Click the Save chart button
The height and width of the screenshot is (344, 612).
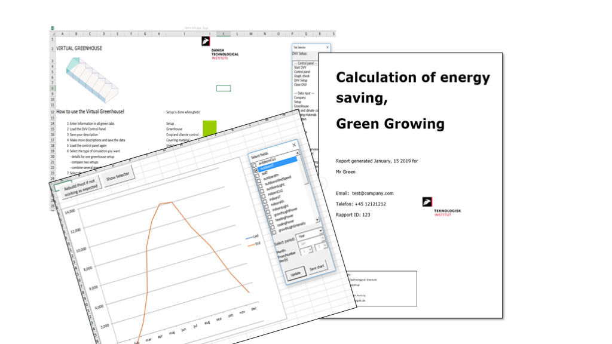tap(318, 268)
